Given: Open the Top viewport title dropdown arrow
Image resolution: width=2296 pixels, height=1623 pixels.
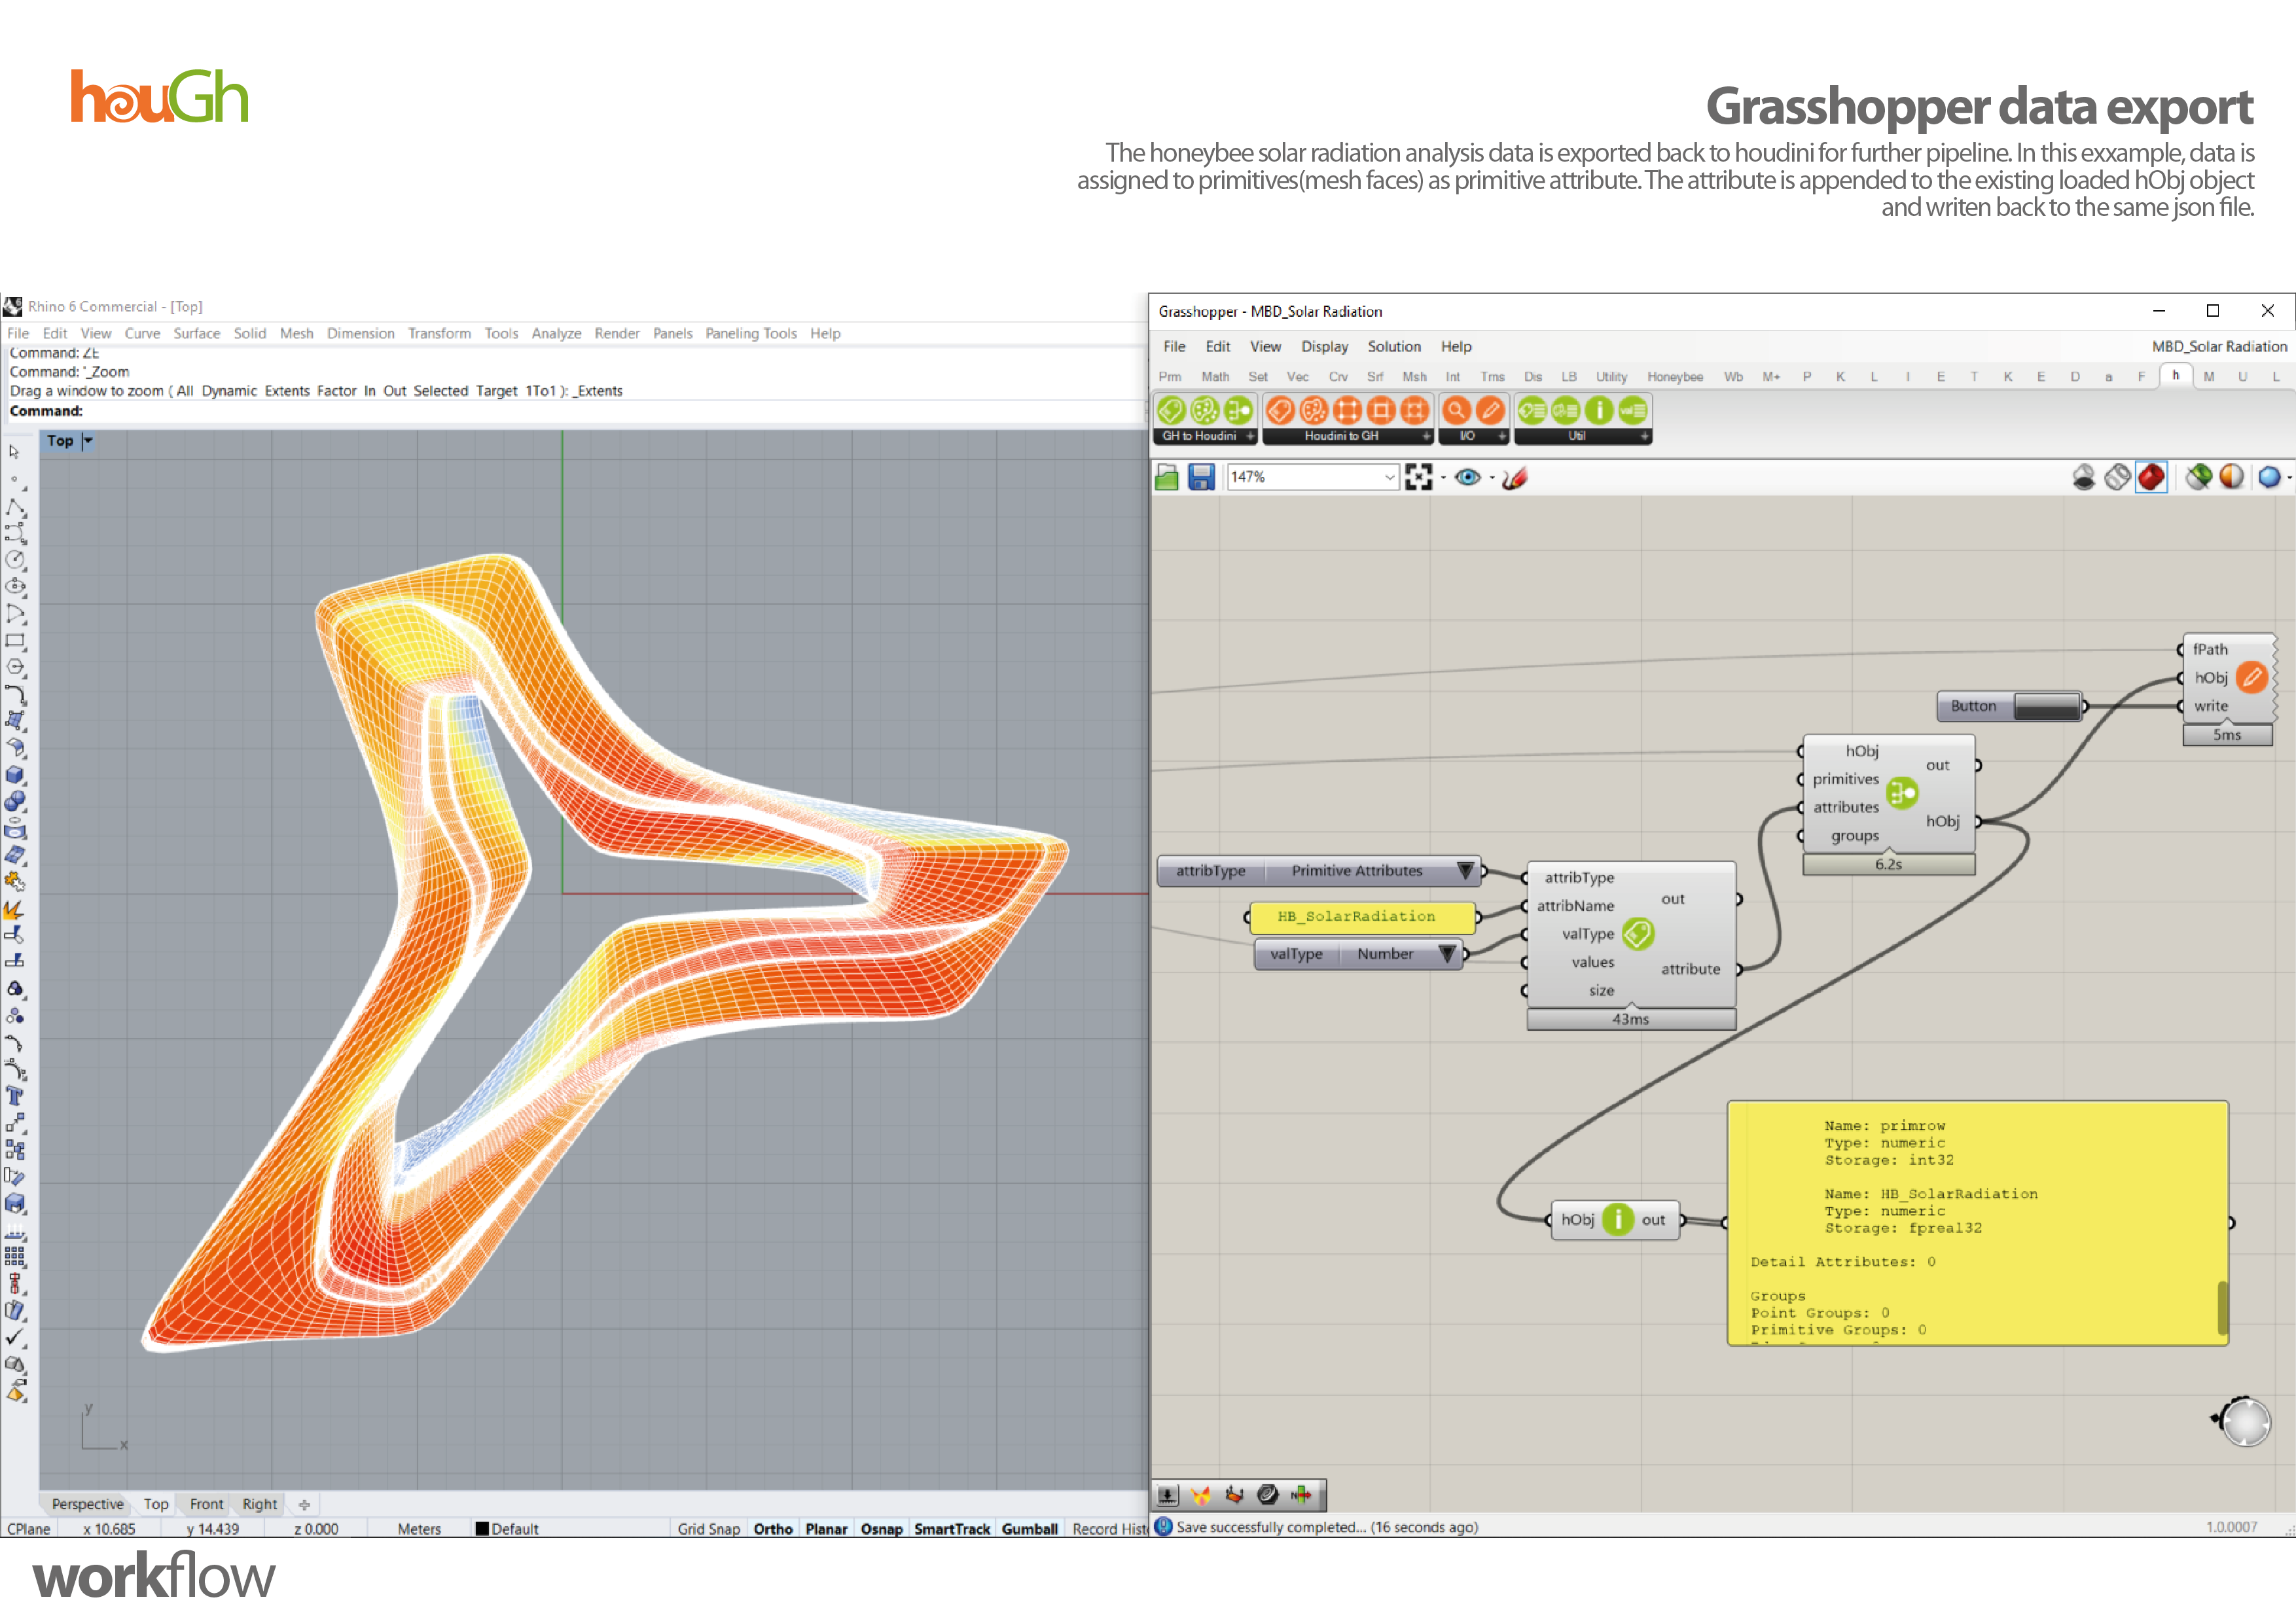Looking at the screenshot, I should (87, 440).
